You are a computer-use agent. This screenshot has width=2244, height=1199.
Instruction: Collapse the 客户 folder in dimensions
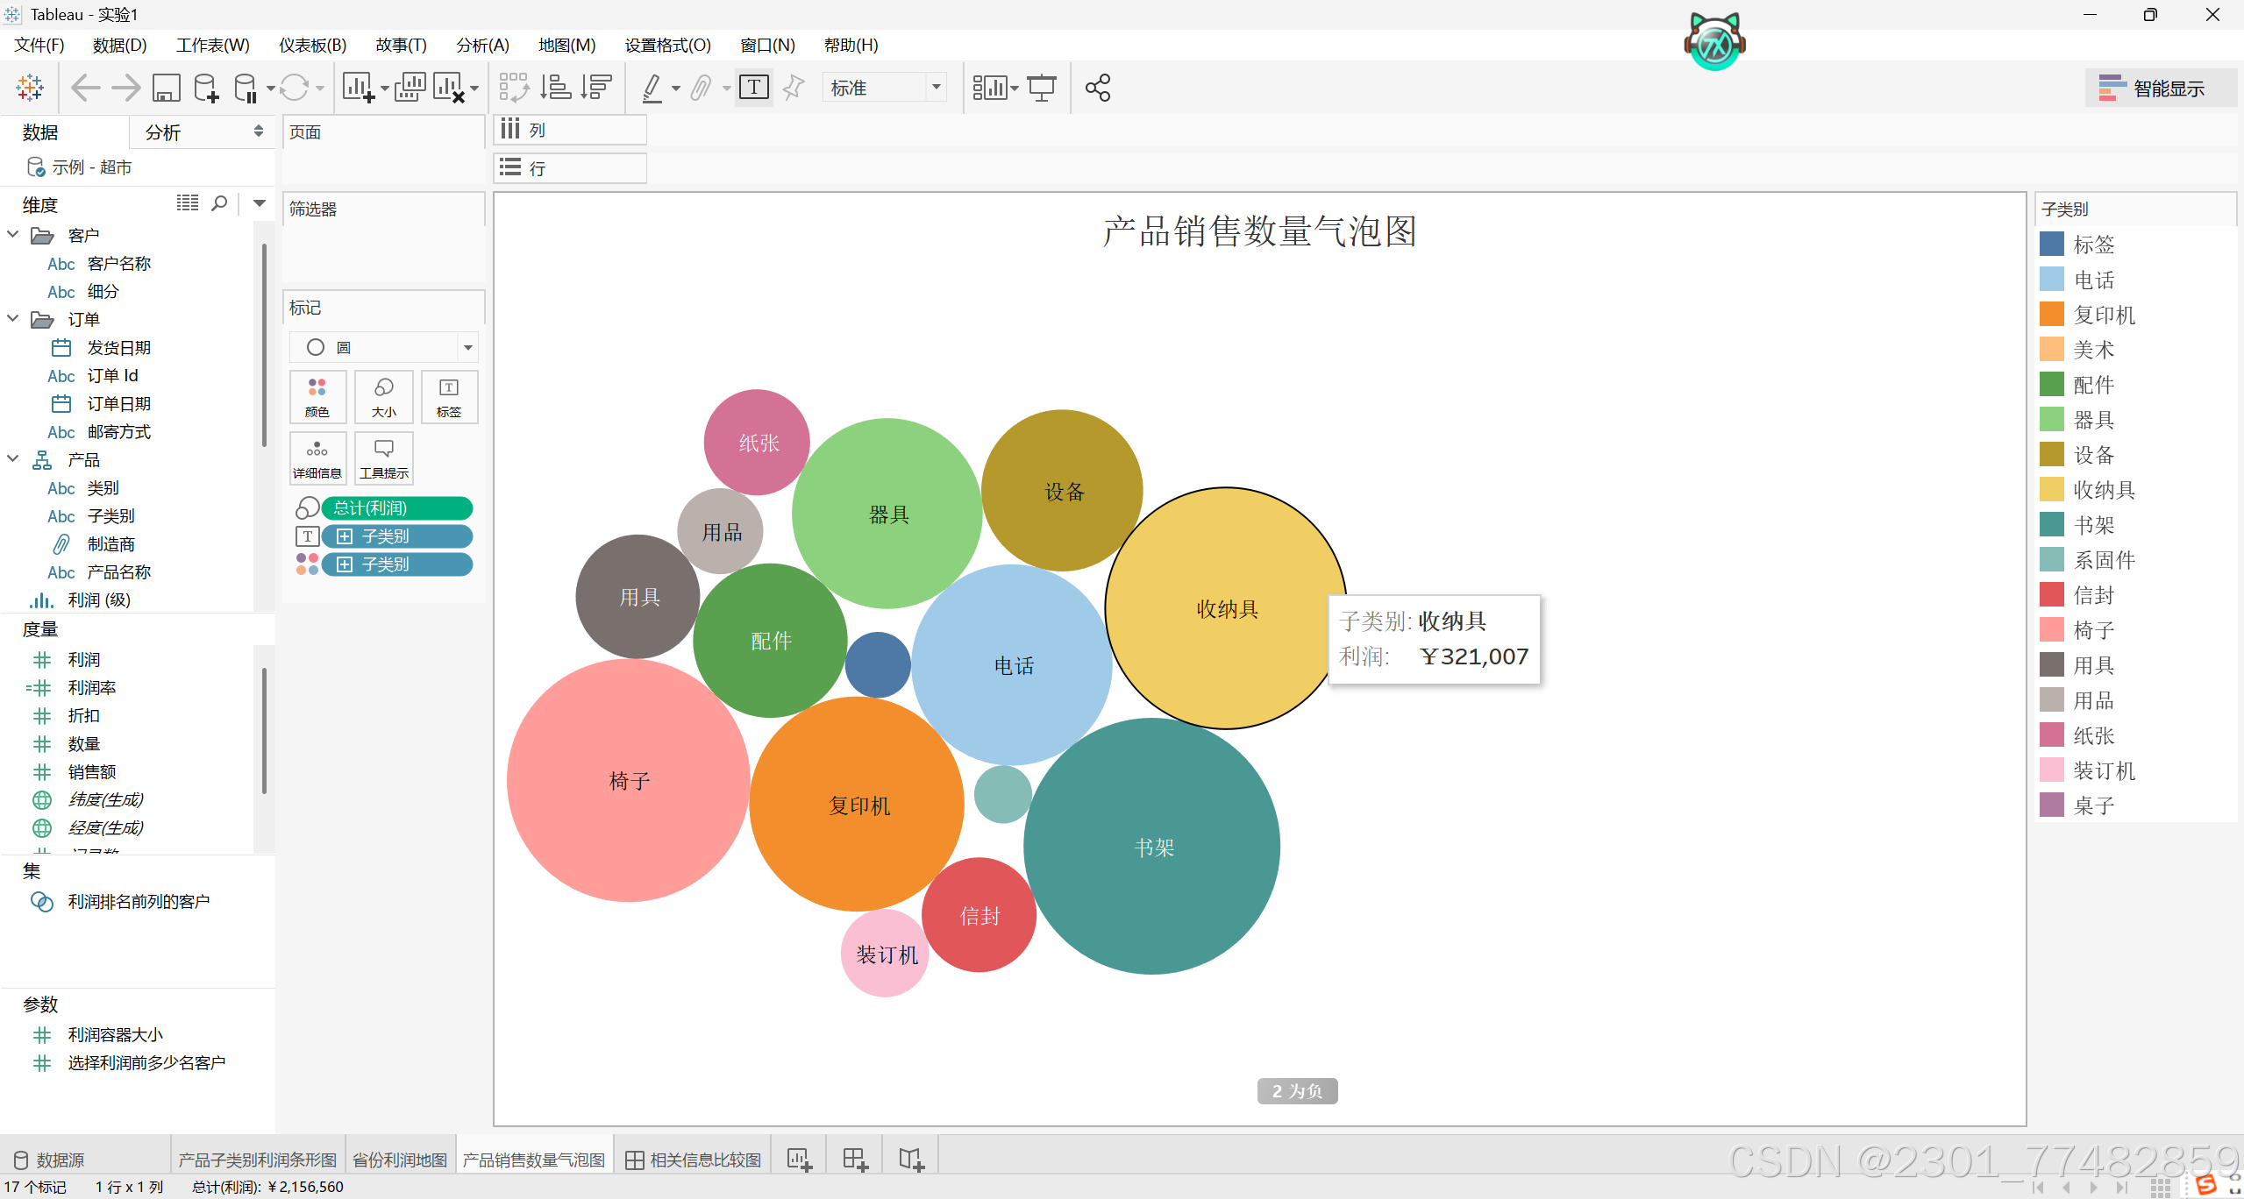click(x=13, y=235)
